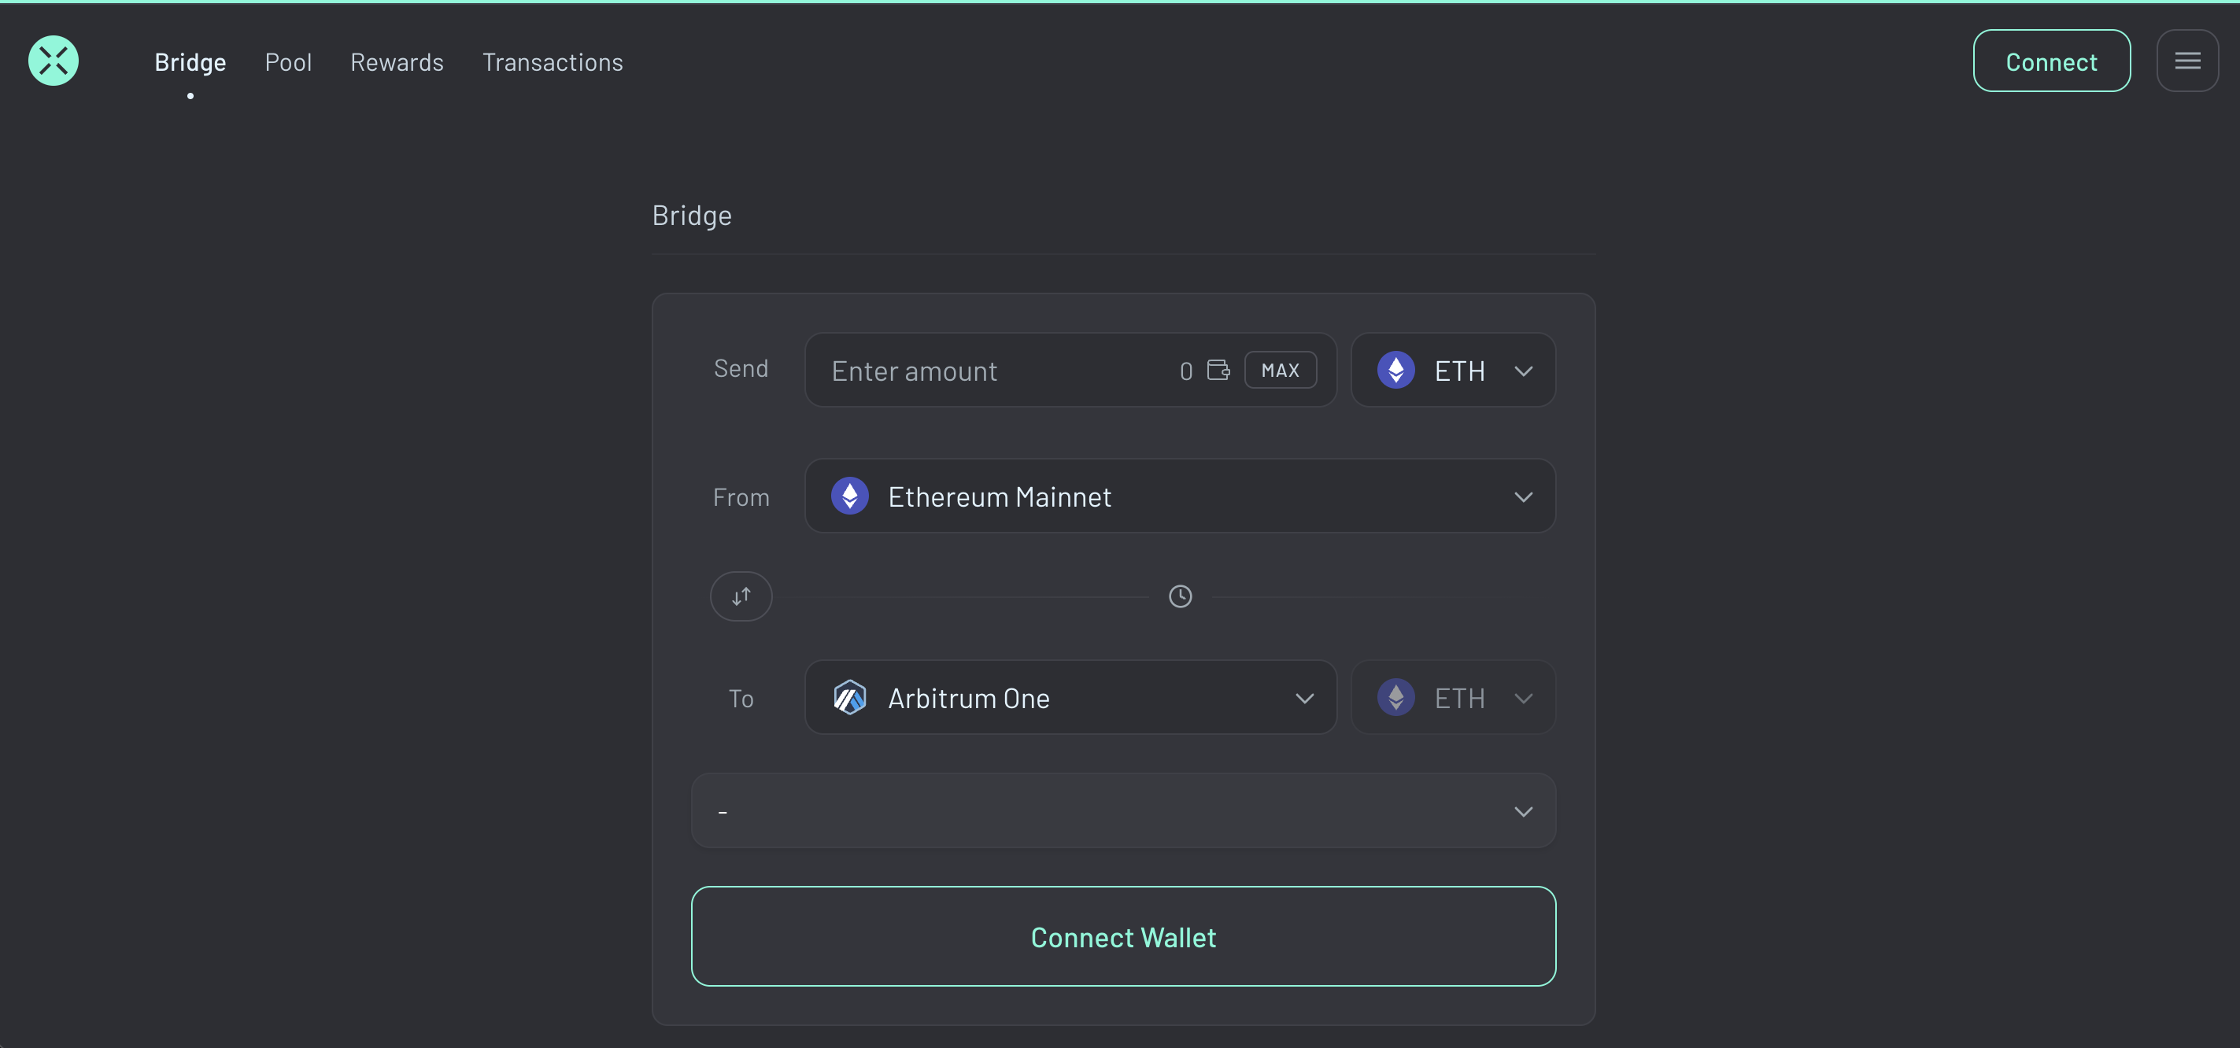The height and width of the screenshot is (1048, 2240).
Task: Switch to the Rewards tab
Action: coord(397,63)
